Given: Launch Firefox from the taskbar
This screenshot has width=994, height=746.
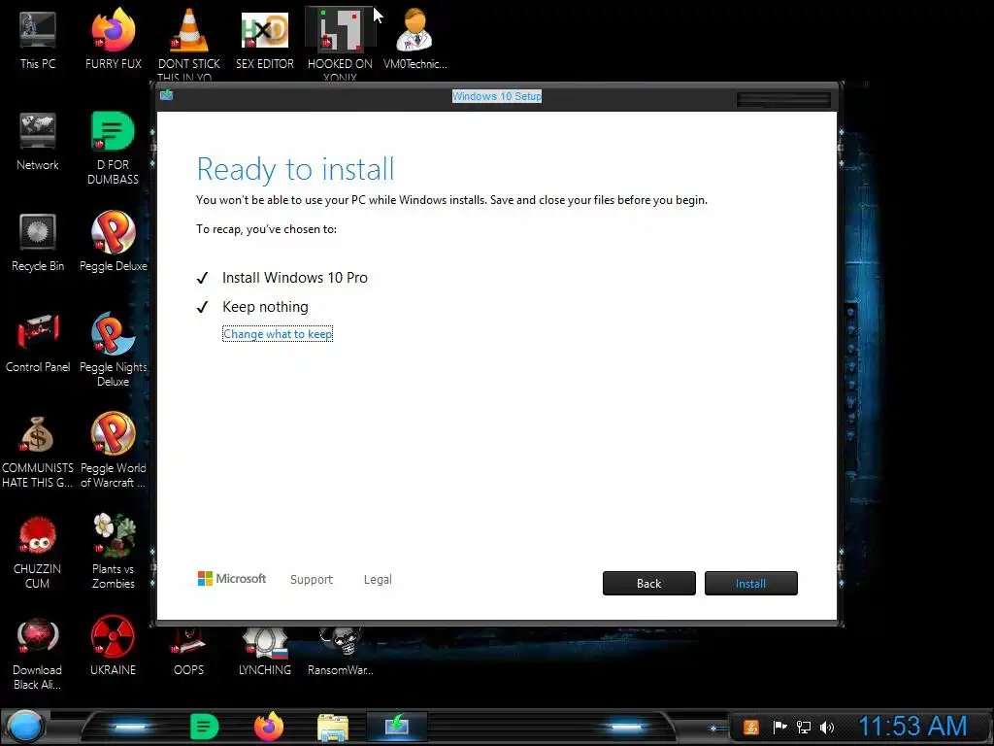Looking at the screenshot, I should point(269,727).
